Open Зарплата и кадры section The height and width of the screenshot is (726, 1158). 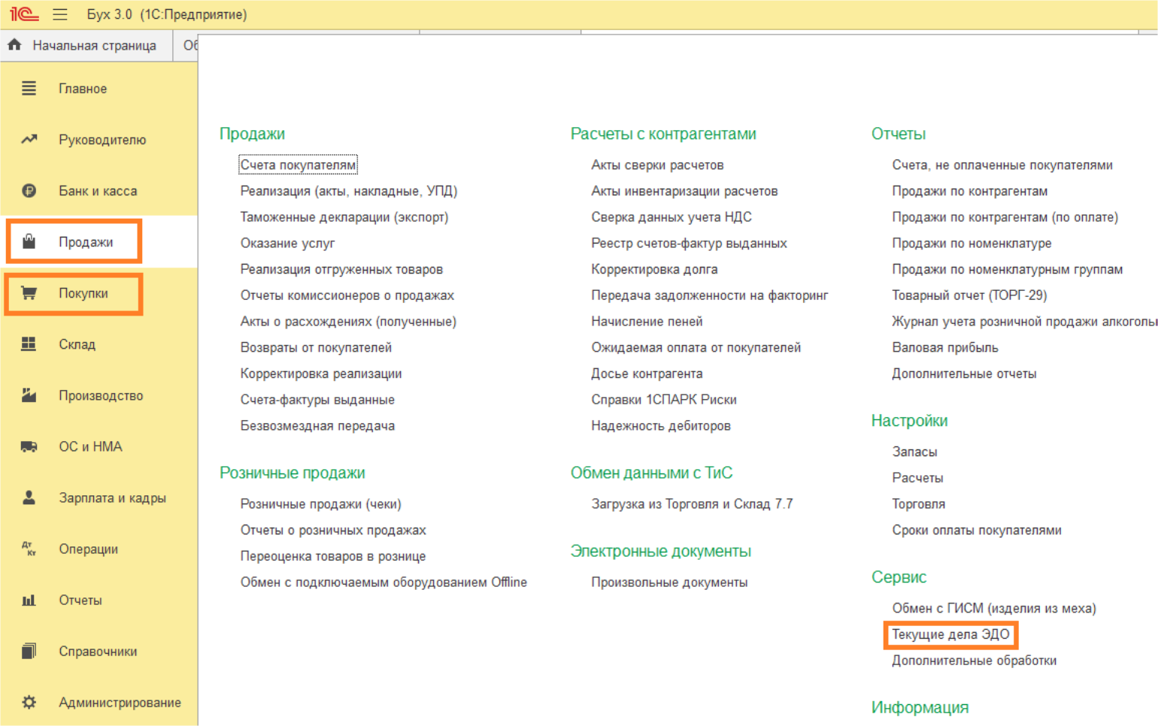coord(112,498)
